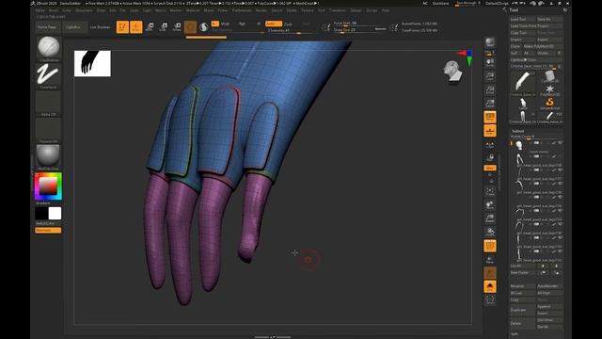Open the Brush menu
The width and height of the screenshot is (602, 339).
(x=54, y=10)
